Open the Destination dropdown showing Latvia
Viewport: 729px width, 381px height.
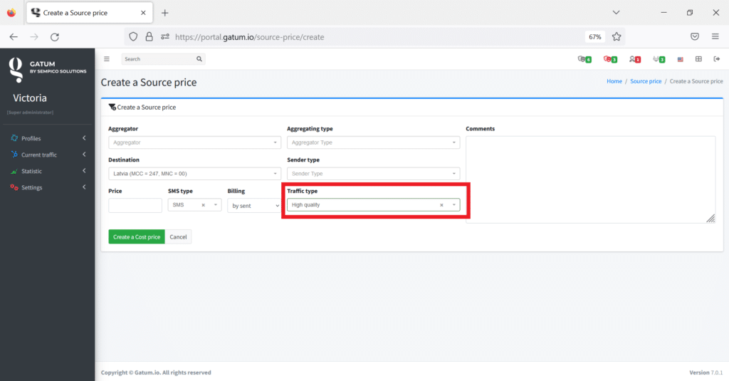click(194, 174)
